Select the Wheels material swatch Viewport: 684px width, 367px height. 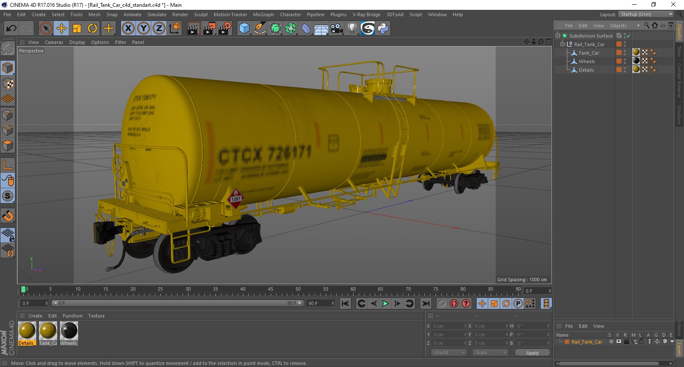coord(69,331)
